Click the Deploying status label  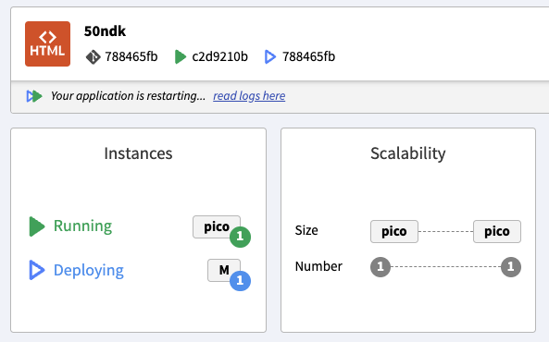pos(89,270)
